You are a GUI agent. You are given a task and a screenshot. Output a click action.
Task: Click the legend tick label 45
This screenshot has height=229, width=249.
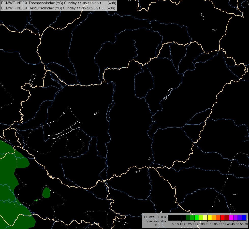pos(233,224)
